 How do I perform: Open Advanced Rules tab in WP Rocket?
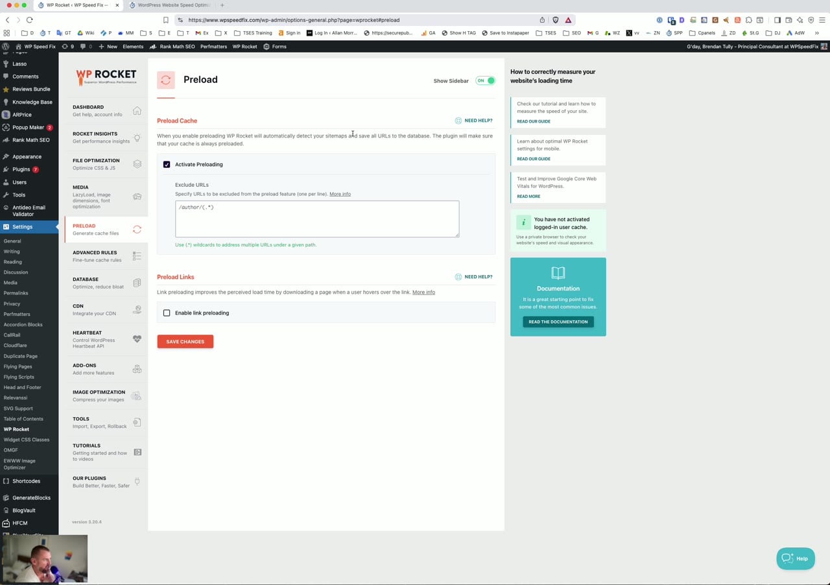pos(95,256)
